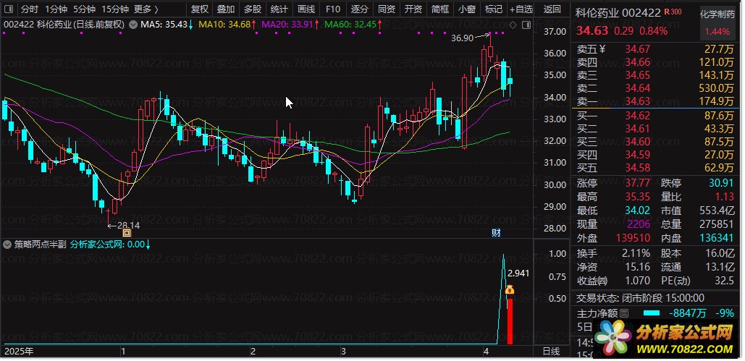Open the 统计 statistics tool
Screen dimensions: 745x361
279,9
